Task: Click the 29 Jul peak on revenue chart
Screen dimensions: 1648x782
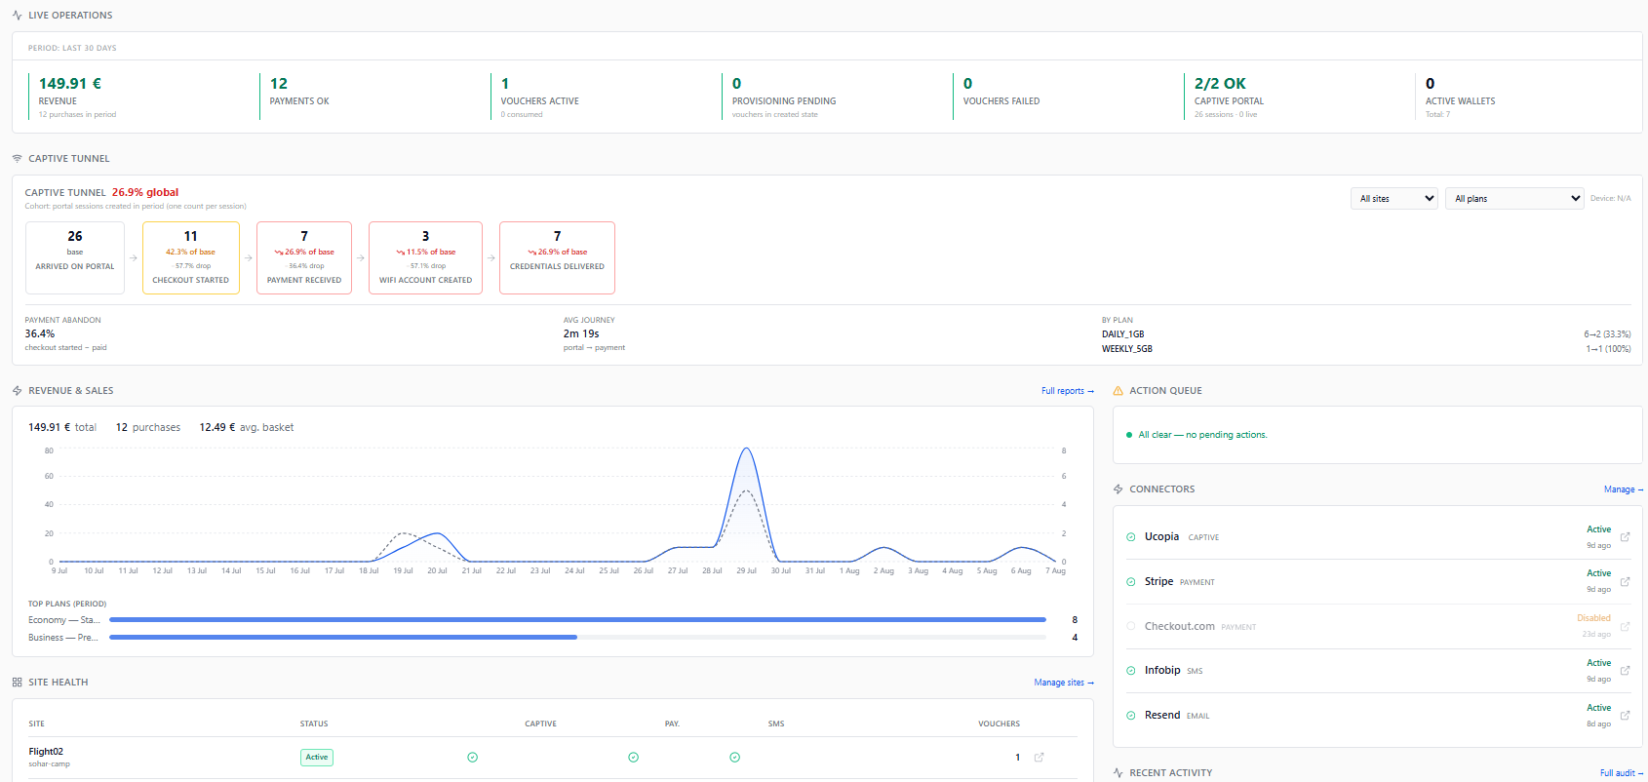Action: click(746, 449)
